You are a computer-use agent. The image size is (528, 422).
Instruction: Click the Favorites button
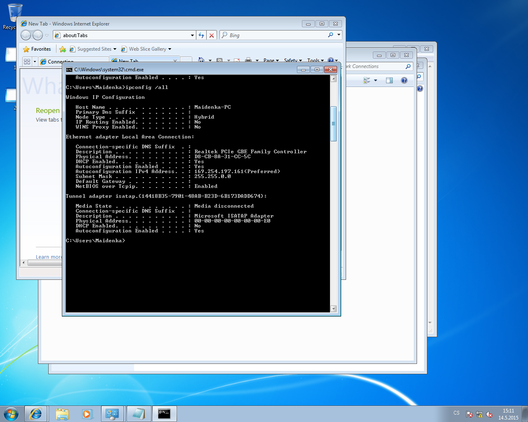[x=37, y=49]
